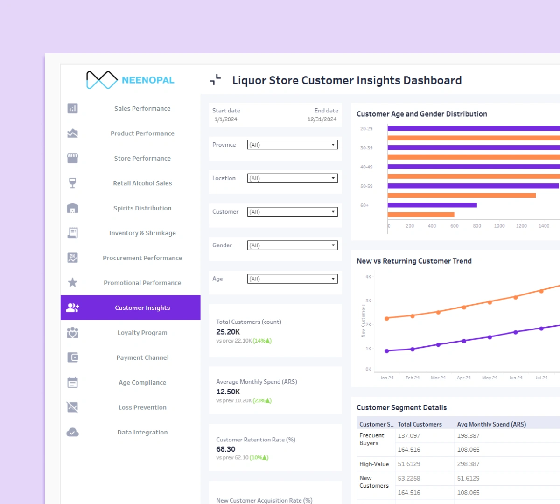Open the Province dropdown filter
560x504 pixels.
click(293, 145)
